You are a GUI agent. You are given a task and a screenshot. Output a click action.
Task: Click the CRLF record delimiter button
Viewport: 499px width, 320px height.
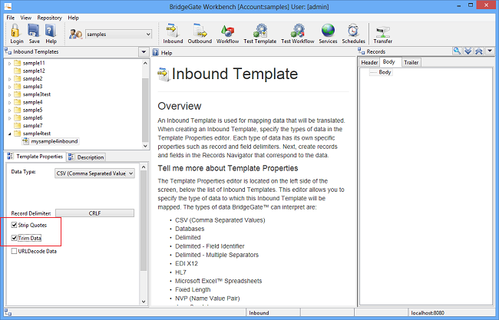95,213
